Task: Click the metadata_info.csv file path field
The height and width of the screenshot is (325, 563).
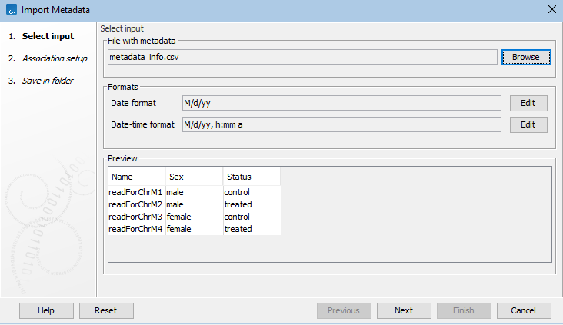Action: tap(302, 57)
